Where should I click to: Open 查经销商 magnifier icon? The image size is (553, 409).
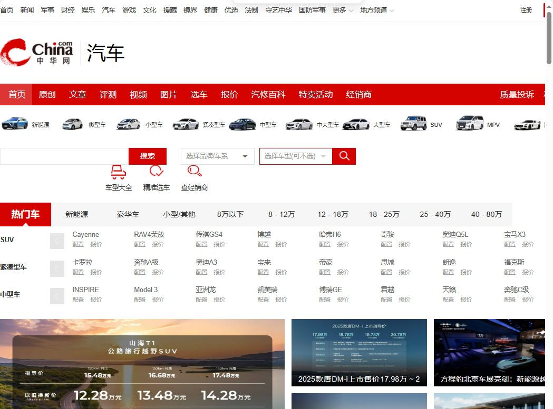pos(195,171)
